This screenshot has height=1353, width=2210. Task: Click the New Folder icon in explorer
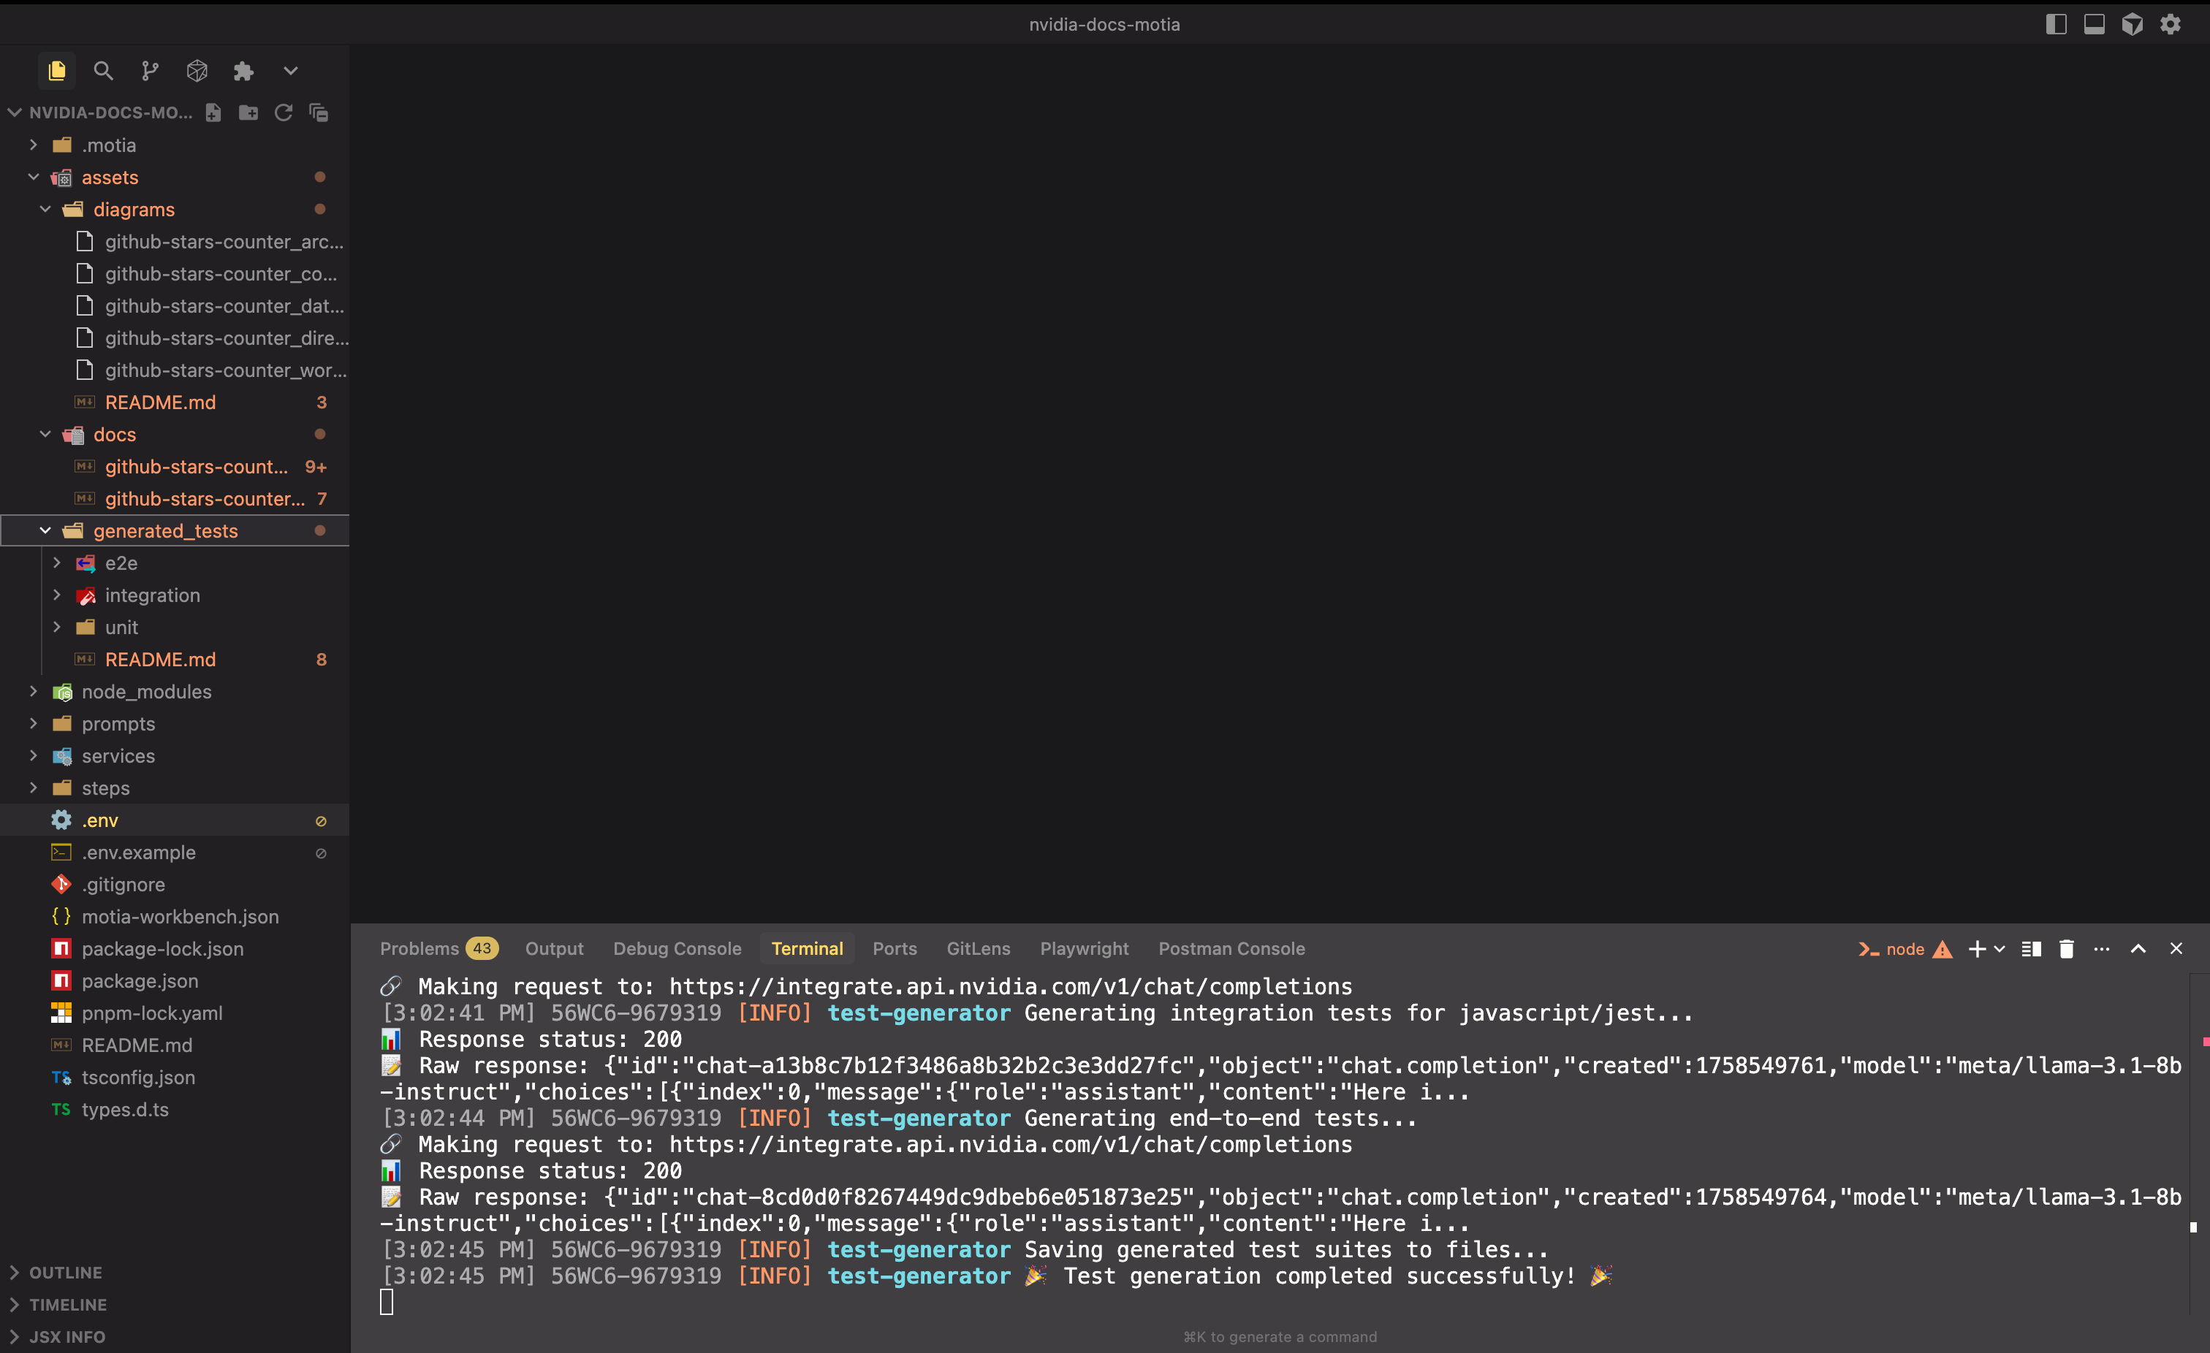point(248,112)
